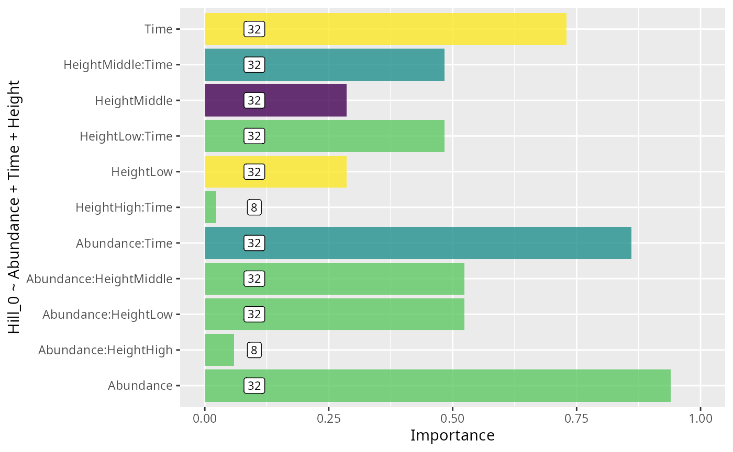
Task: Click the Hill_0 formula y-axis title
Action: [14, 207]
